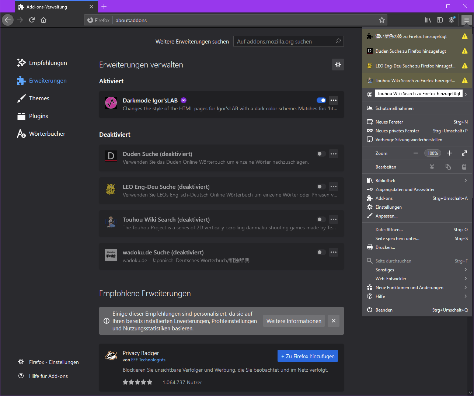Open more options for wadoku.de Suche
Viewport: 474px width, 396px height.
coord(334,252)
